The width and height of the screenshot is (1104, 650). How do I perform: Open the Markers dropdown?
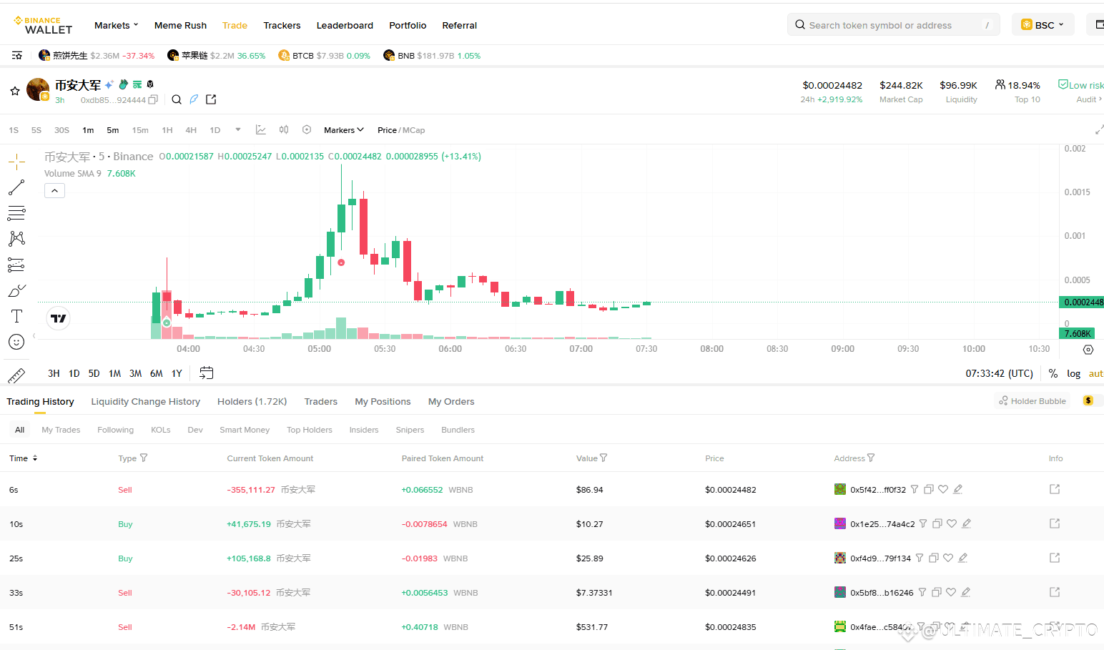(344, 130)
